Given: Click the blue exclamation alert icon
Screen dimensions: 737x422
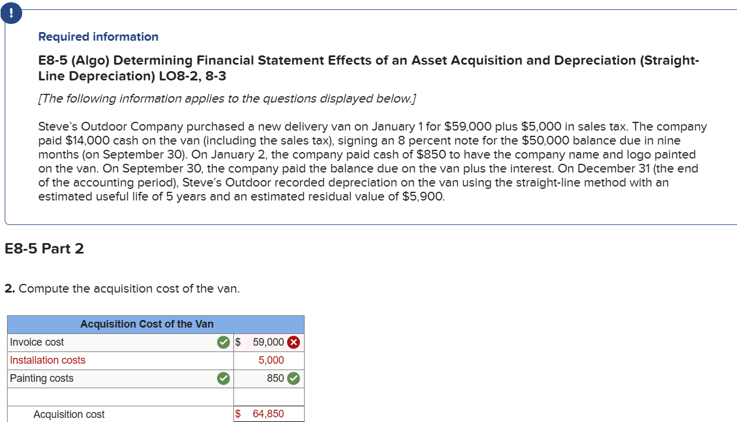Looking at the screenshot, I should tap(12, 12).
